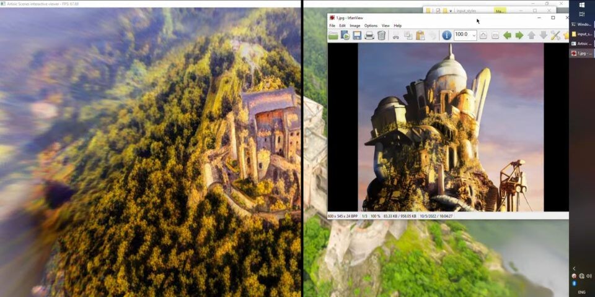Expand the 100.0 zoom dropdown
The image size is (595, 297).
474,36
